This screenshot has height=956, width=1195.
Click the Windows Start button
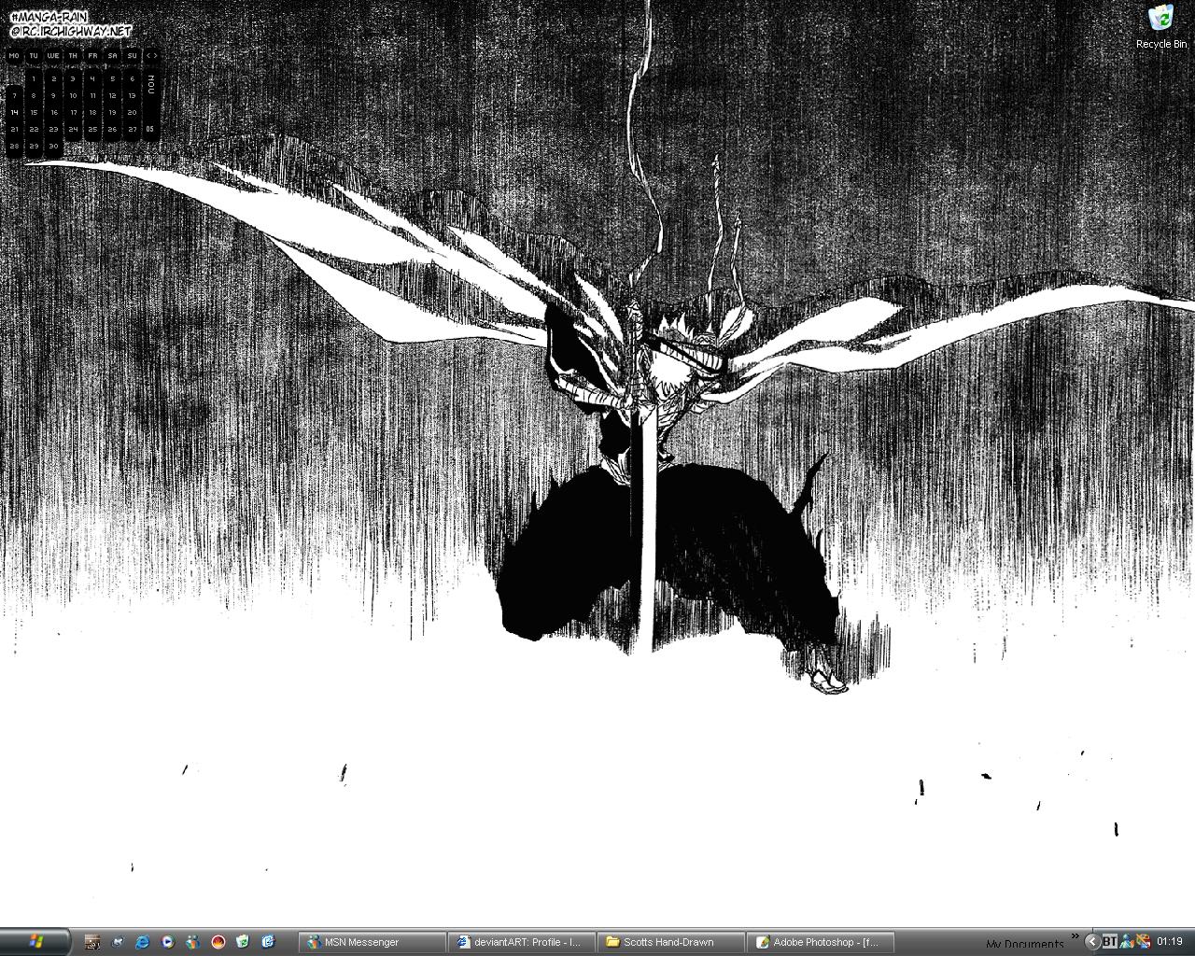tap(35, 941)
